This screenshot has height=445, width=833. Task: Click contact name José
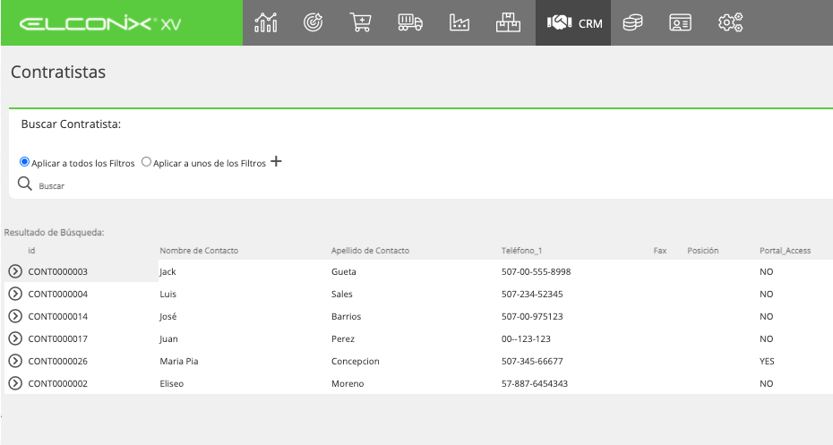(x=167, y=316)
